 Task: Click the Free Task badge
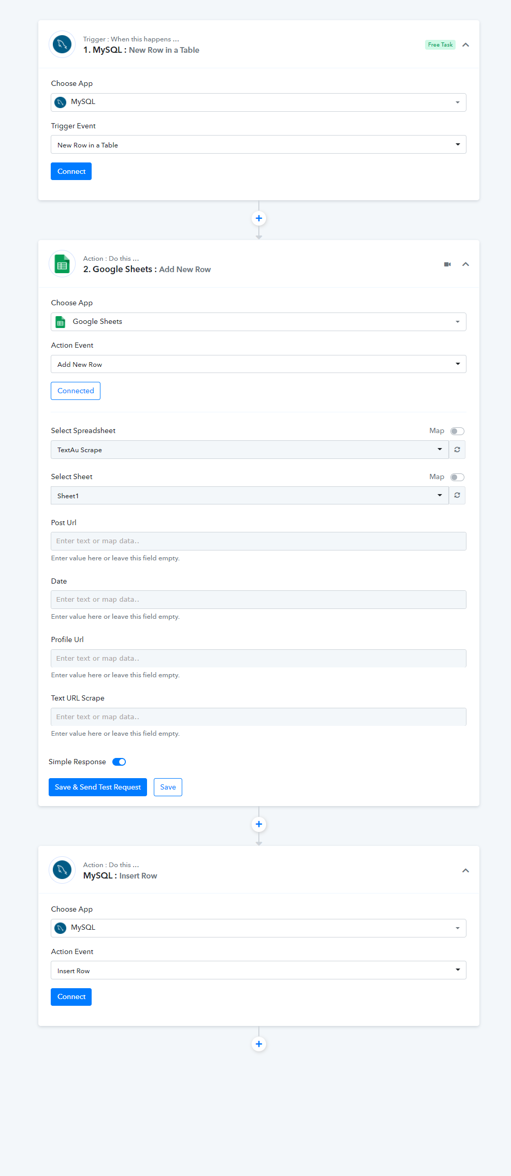[x=440, y=44]
